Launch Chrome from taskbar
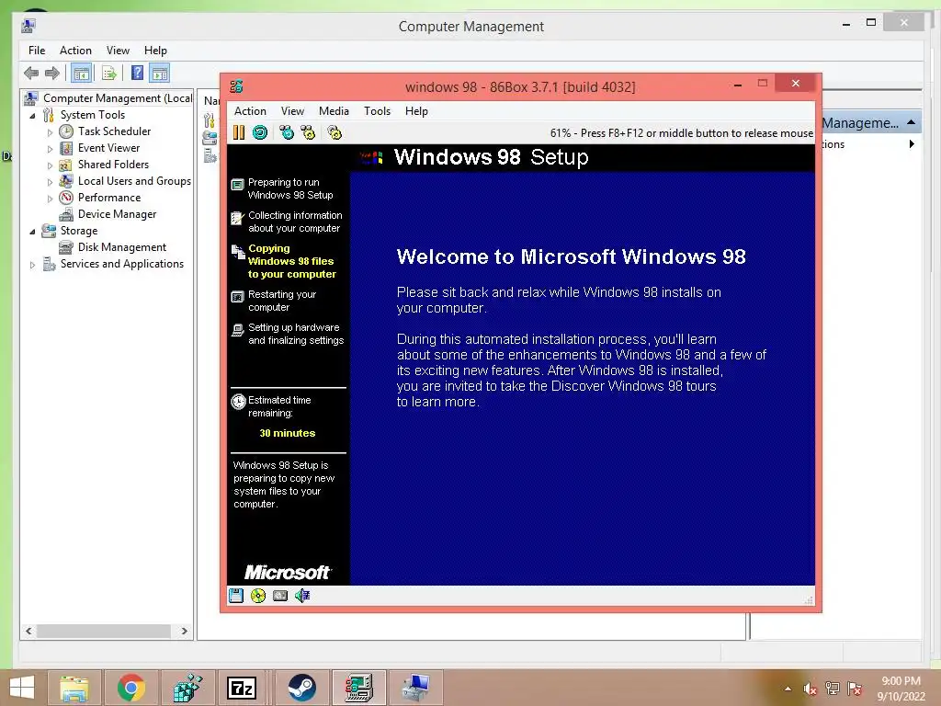Viewport: 941px width, 706px height. [130, 688]
